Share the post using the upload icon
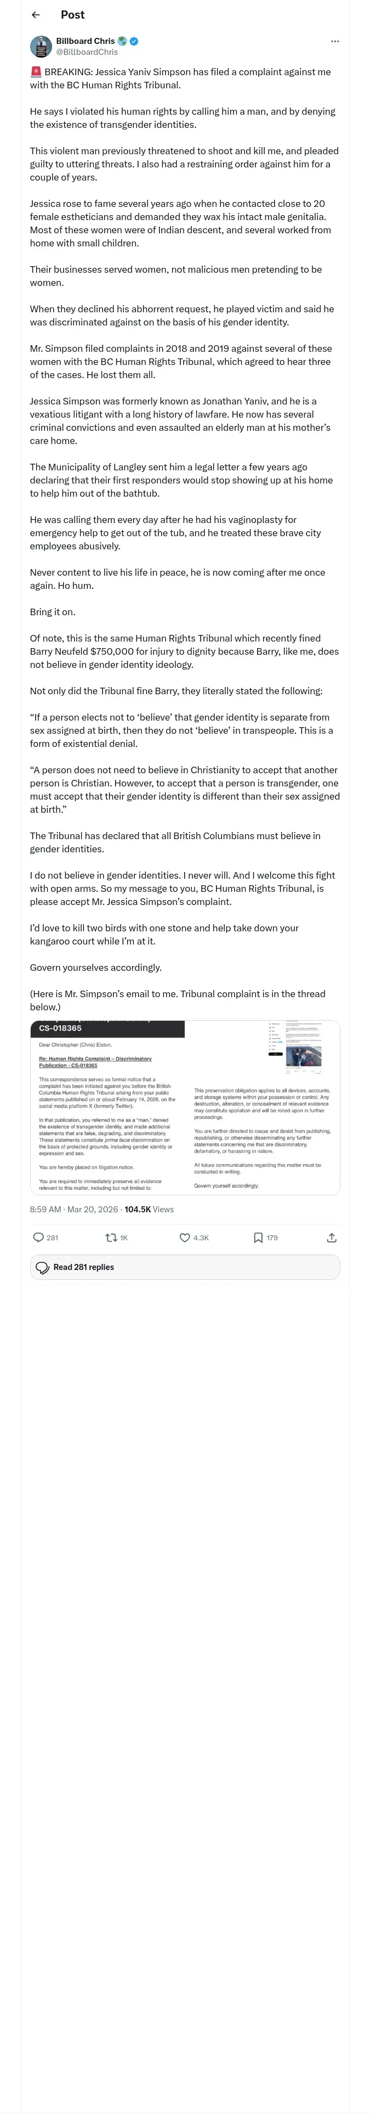 click(x=332, y=1238)
